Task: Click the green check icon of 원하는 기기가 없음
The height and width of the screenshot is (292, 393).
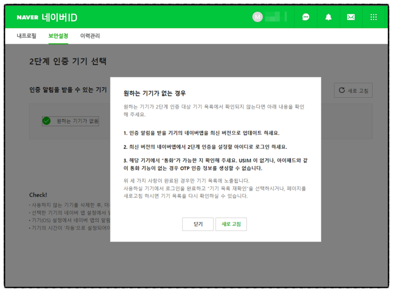Action: (46, 121)
